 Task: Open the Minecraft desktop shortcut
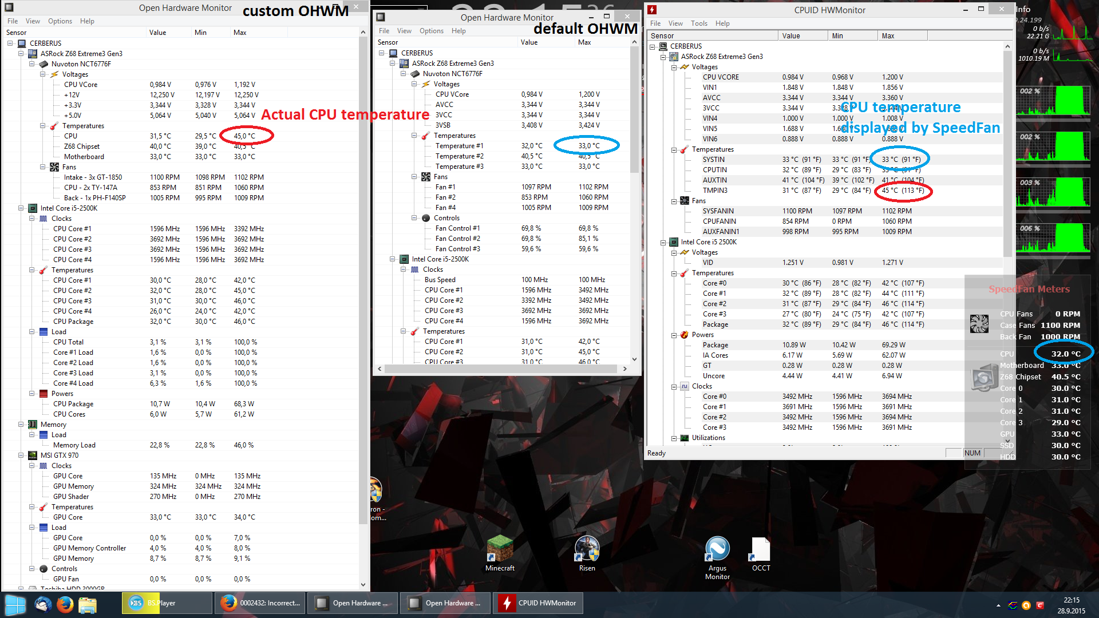pyautogui.click(x=500, y=552)
